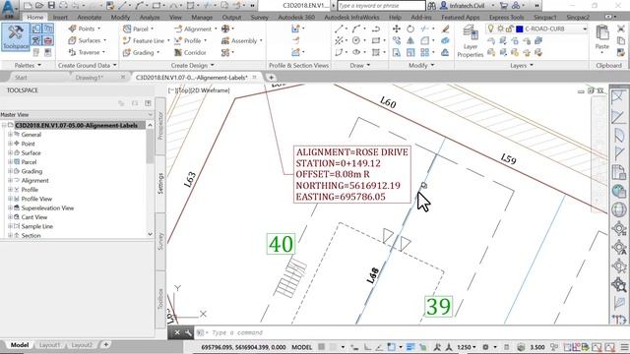The height and width of the screenshot is (354, 630).
Task: Select the Move tool in Modify panel
Action: pos(396,29)
